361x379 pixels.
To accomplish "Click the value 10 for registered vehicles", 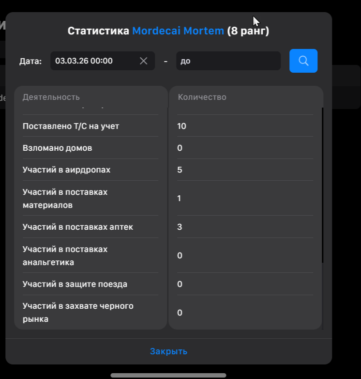I will point(181,126).
